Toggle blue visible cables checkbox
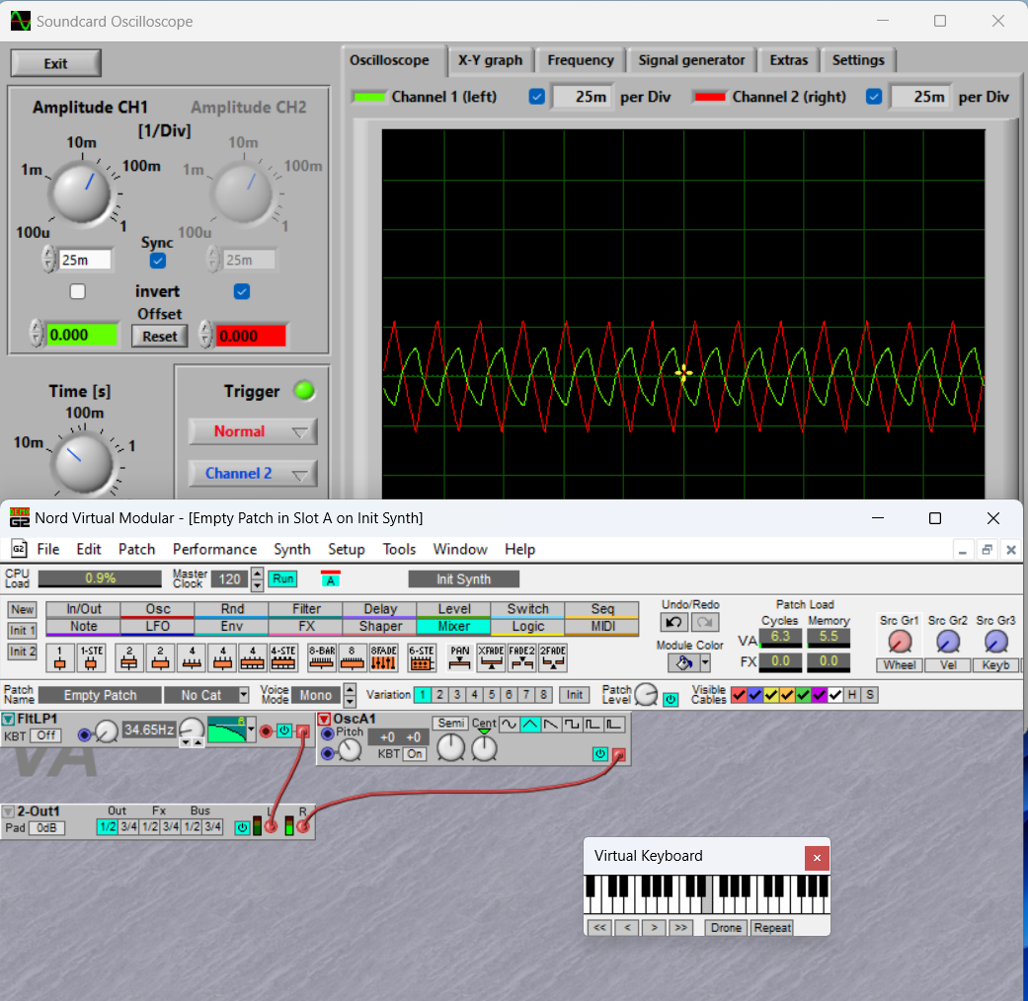Screen dimensions: 1028x1001 755,695
